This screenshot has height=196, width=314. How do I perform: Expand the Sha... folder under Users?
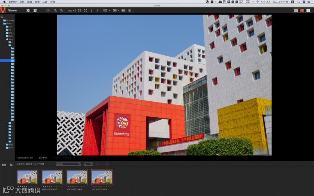click(x=5, y=33)
